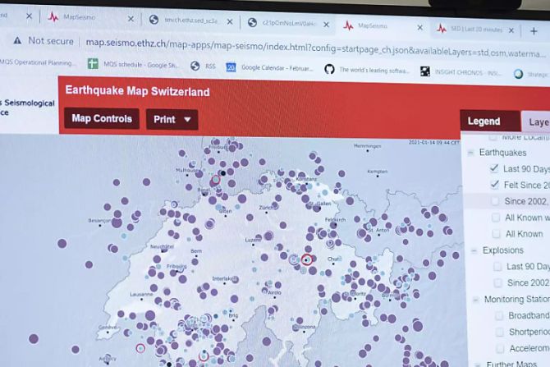Enable the All Known earthquakes layer
Viewport: 550px width, 367px height.
click(497, 233)
